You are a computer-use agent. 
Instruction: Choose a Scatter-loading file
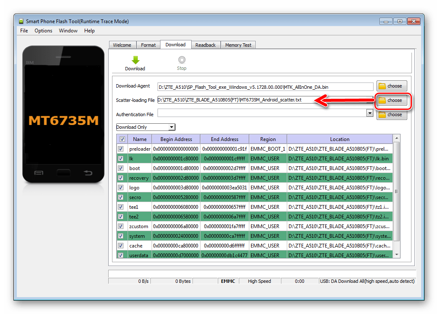click(391, 100)
